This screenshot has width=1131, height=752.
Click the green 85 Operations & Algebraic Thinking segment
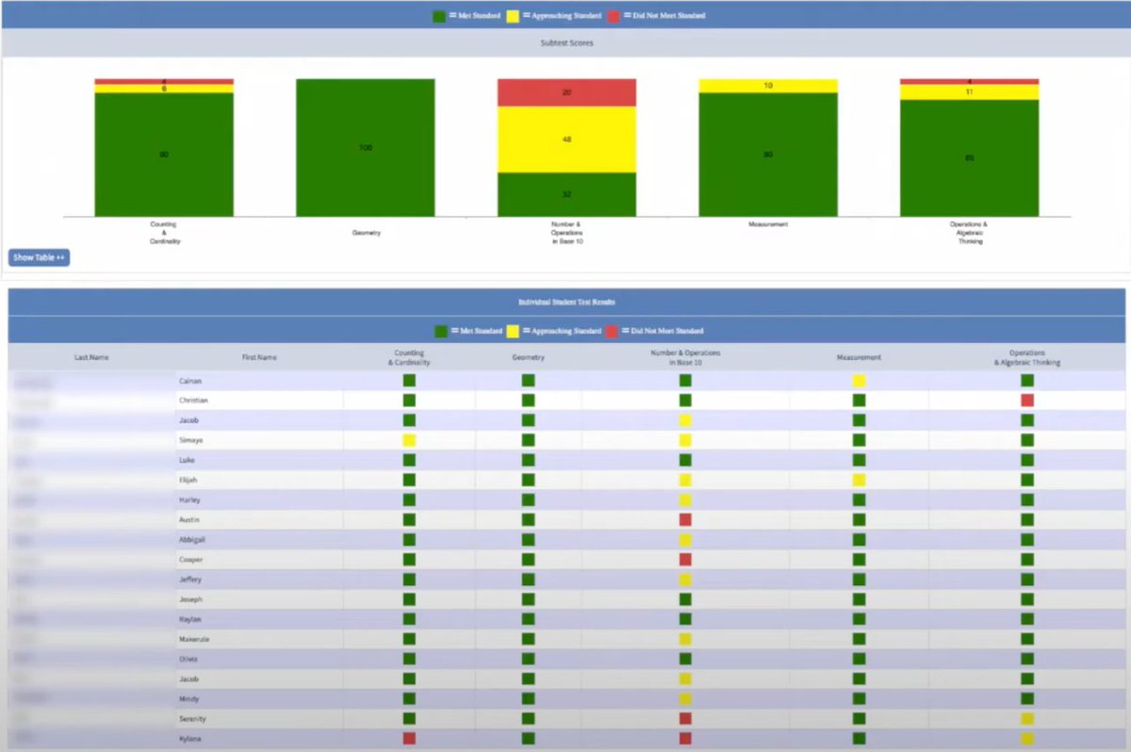click(969, 158)
